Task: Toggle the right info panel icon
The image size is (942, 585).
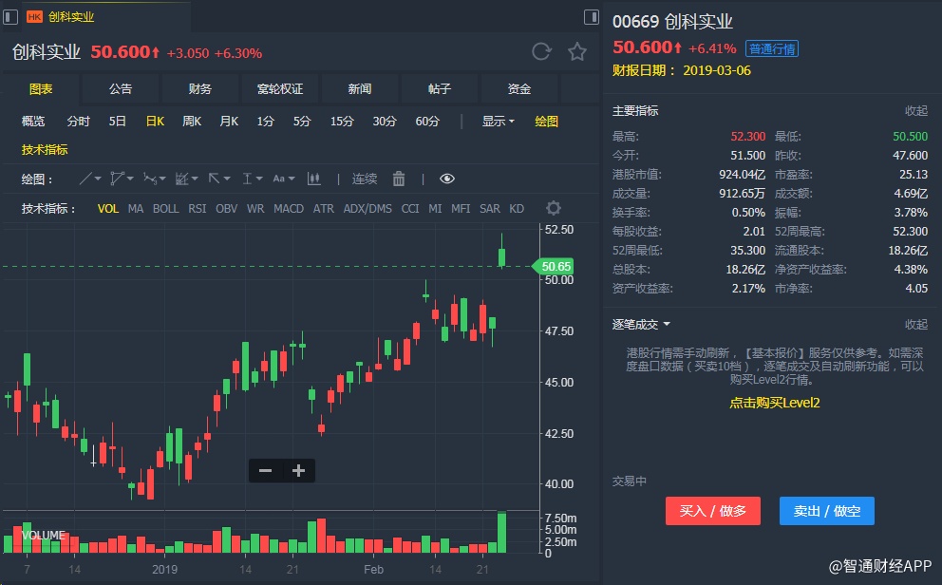Action: tap(592, 17)
